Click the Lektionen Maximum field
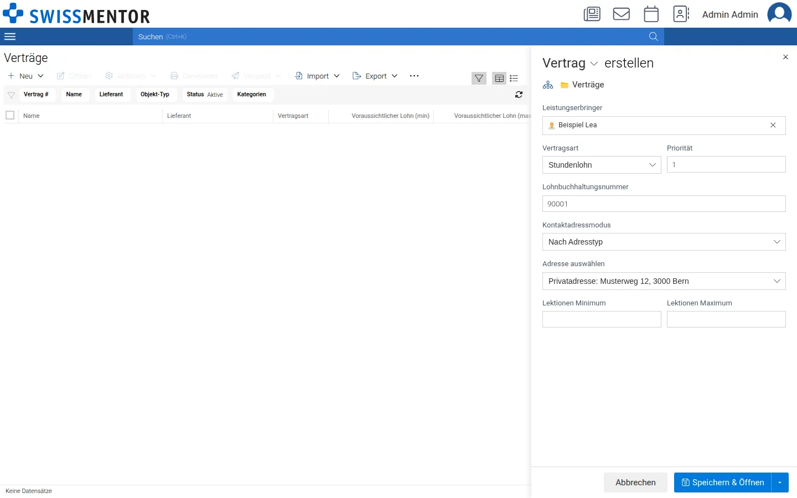Screen dimensions: 797x498 (726, 319)
